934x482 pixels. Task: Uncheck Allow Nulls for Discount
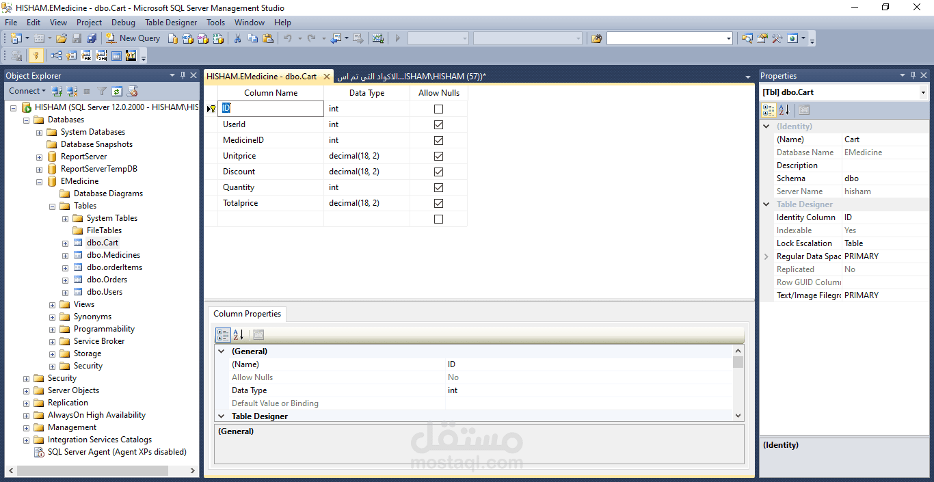pyautogui.click(x=438, y=172)
